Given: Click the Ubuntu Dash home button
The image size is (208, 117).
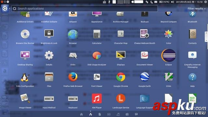Looking at the screenshot, I should click(5, 9).
